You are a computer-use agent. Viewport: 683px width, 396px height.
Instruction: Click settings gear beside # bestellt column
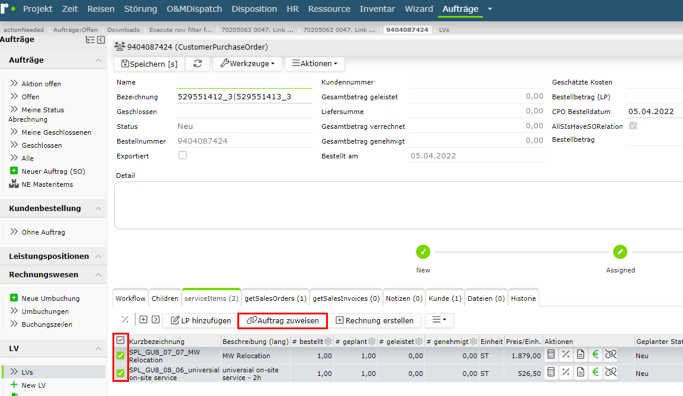[328, 342]
